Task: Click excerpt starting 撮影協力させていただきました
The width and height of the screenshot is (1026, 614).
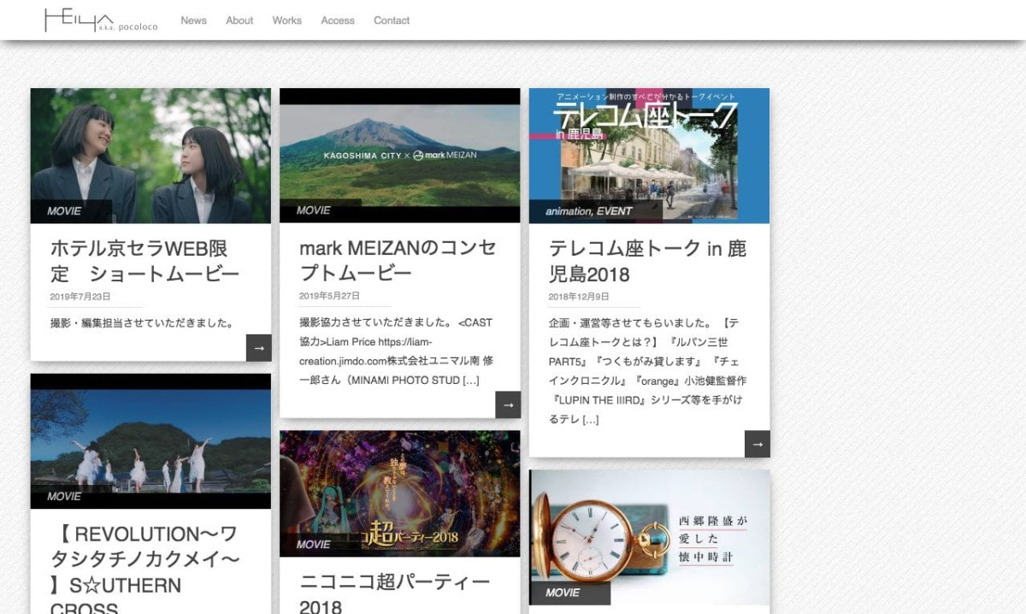Action: point(398,351)
